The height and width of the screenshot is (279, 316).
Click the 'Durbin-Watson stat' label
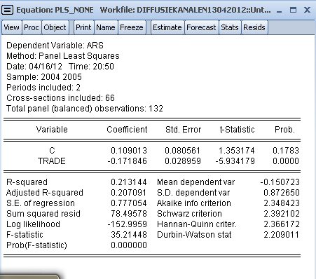pos(194,235)
